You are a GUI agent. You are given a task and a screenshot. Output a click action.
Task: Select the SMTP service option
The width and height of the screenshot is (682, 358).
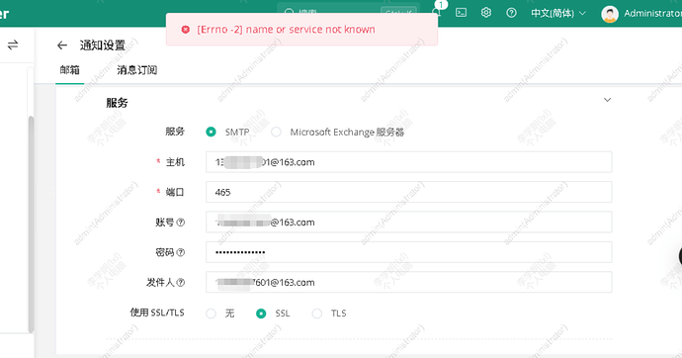point(211,132)
